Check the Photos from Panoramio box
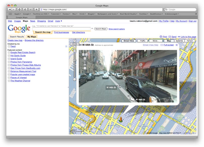The image size is (204, 147). [9, 62]
